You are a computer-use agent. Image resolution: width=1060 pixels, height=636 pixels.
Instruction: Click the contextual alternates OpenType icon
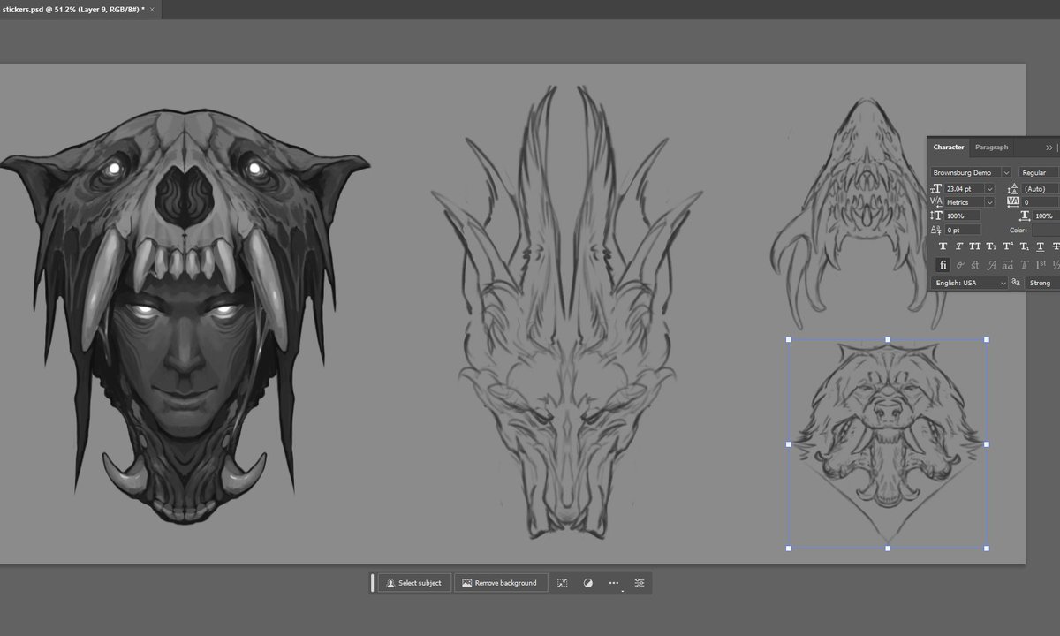pos(960,265)
